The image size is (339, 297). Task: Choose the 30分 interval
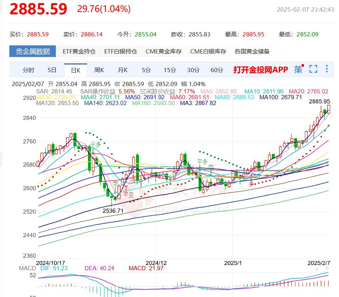[193, 70]
